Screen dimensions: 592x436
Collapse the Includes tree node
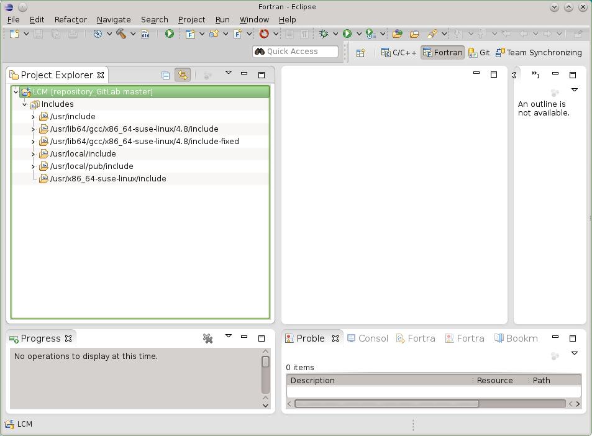25,104
